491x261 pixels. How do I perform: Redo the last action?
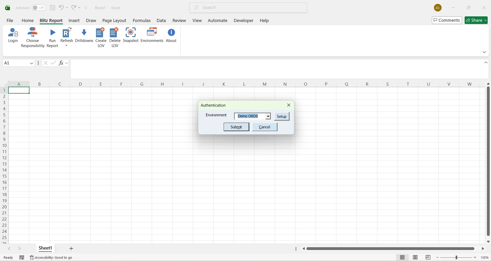tap(74, 8)
